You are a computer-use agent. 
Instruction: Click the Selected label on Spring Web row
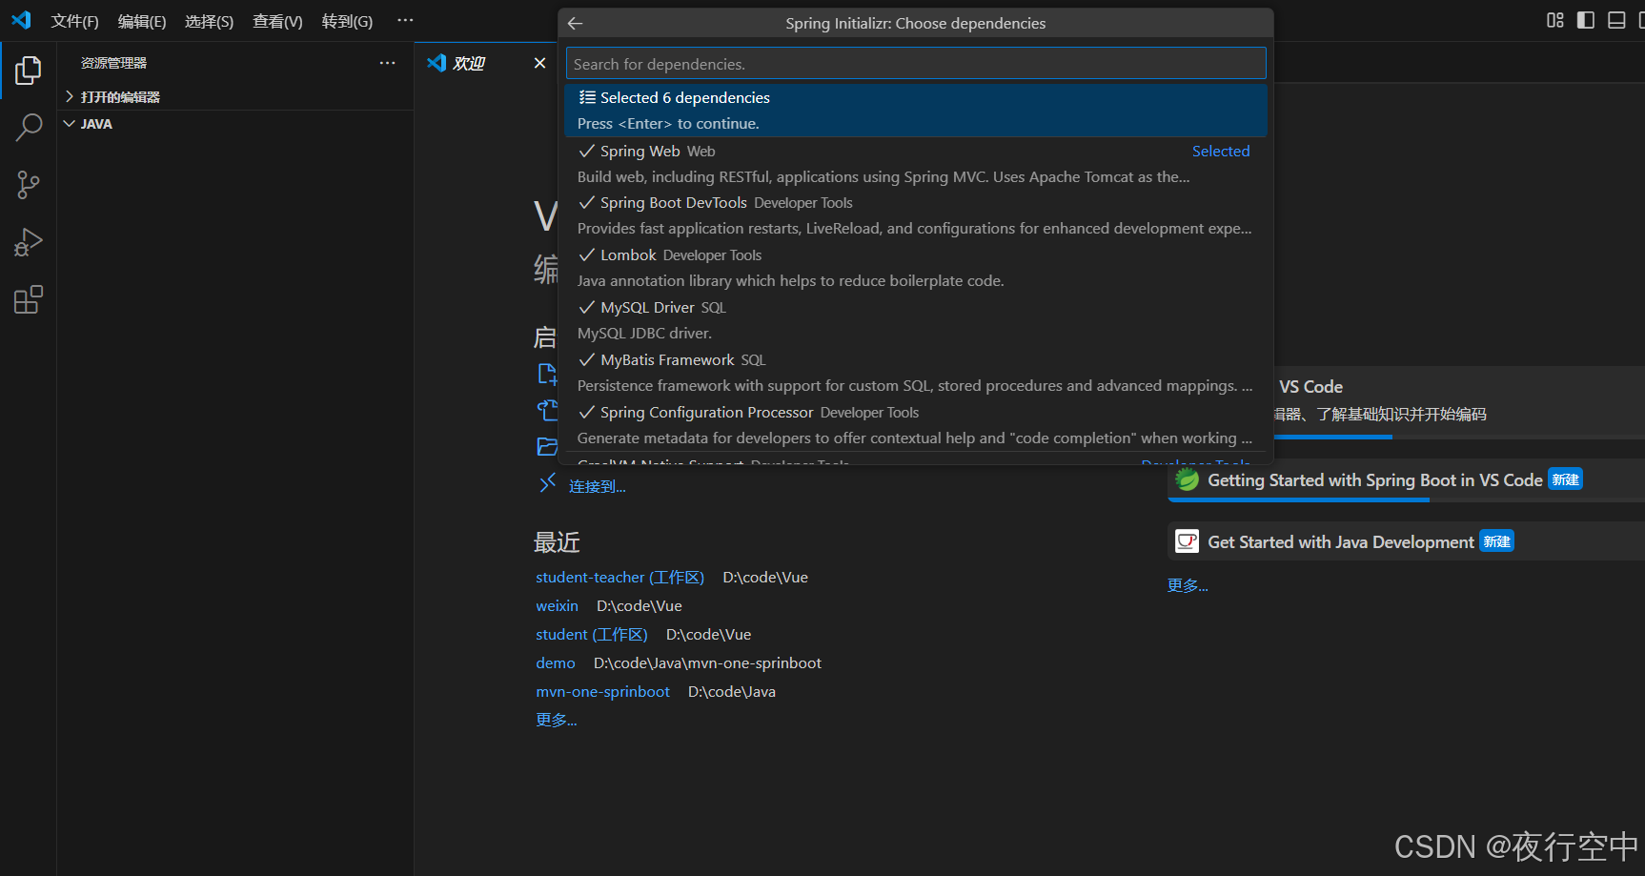tap(1221, 151)
